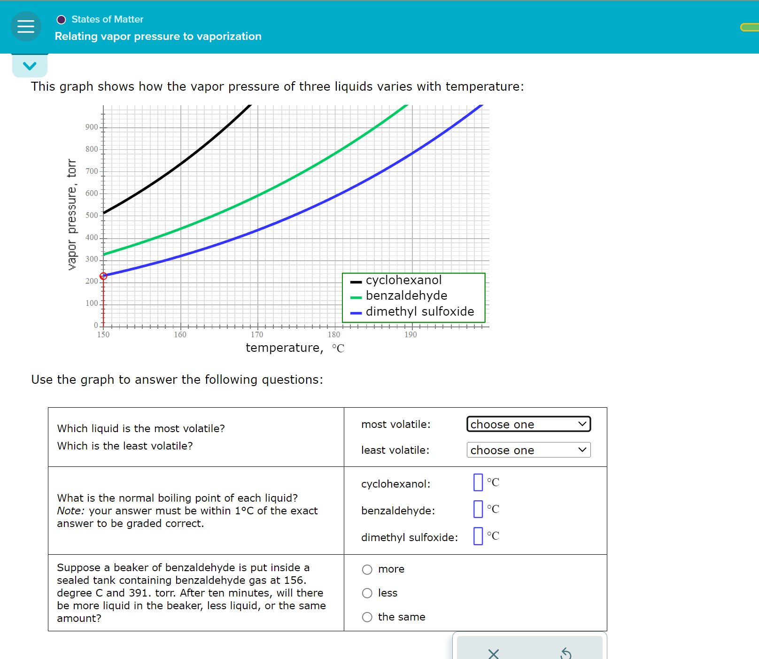759x659 pixels.
Task: Click the cyclohexanol boiling point input
Action: pyautogui.click(x=478, y=482)
